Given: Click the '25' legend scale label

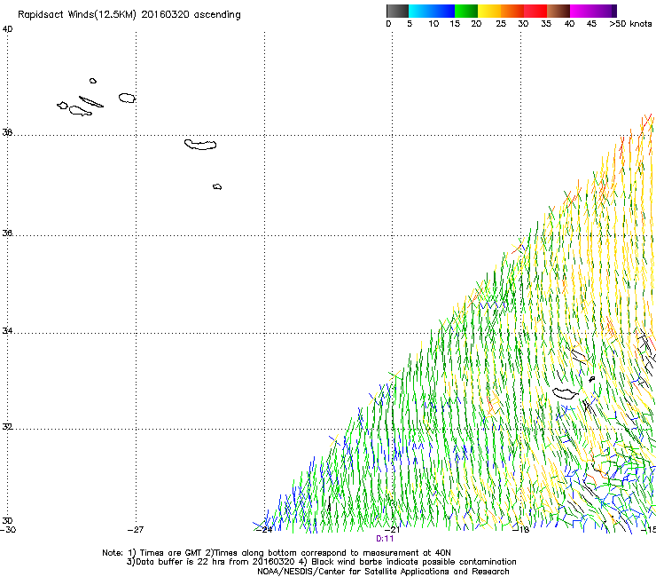Looking at the screenshot, I should [501, 24].
